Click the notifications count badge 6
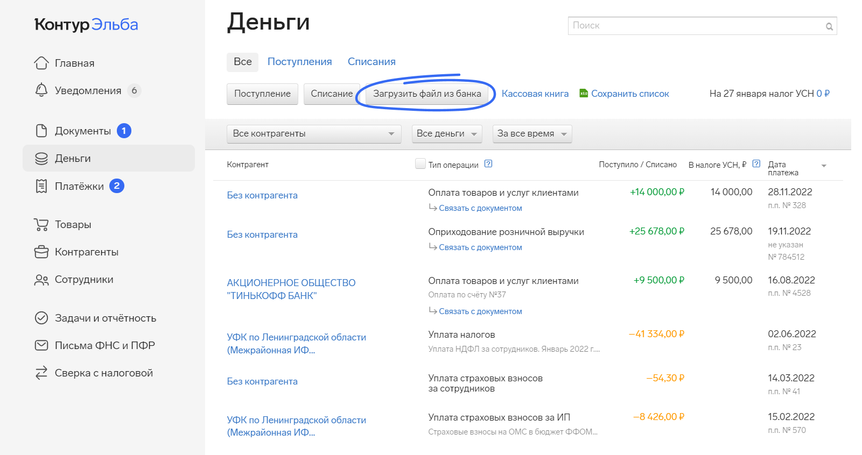 click(x=134, y=90)
